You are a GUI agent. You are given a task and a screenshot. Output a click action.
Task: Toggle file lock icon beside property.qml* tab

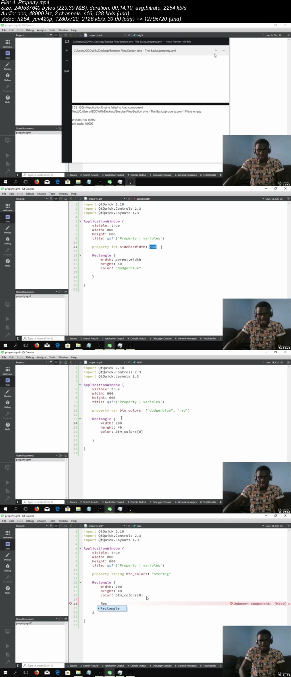tap(80, 526)
